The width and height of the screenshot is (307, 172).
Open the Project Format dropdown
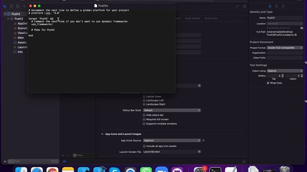(284, 48)
